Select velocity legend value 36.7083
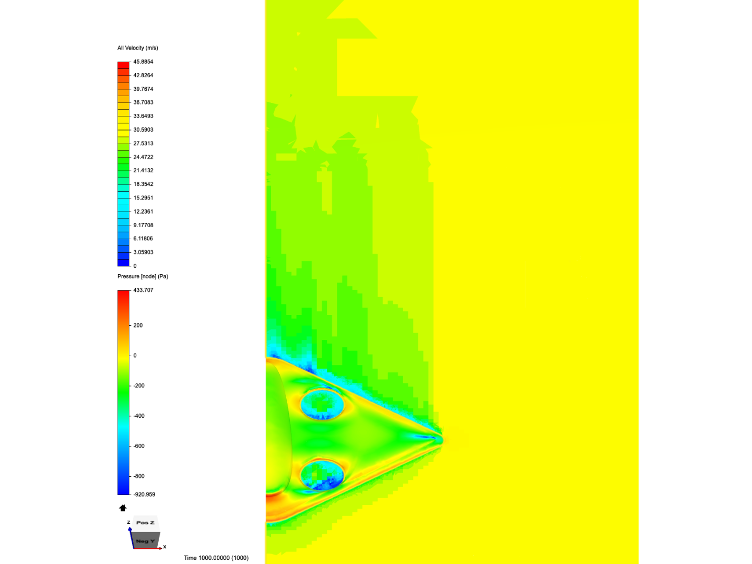The image size is (752, 564). pyautogui.click(x=143, y=102)
